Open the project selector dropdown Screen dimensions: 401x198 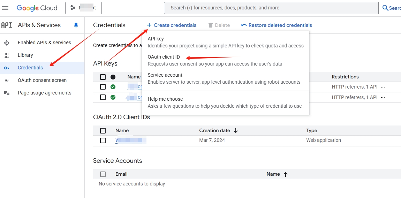[x=83, y=8]
